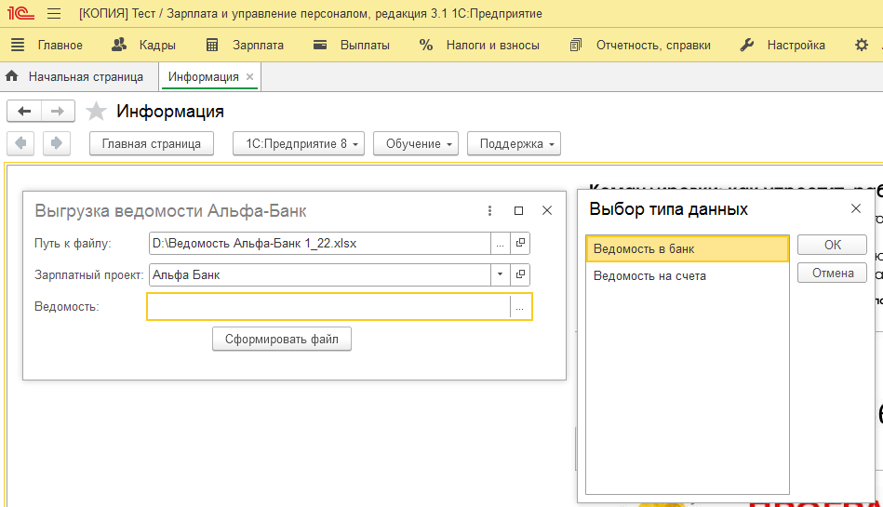Open the hamburger service menu in title bar
The image size is (883, 507).
[54, 13]
